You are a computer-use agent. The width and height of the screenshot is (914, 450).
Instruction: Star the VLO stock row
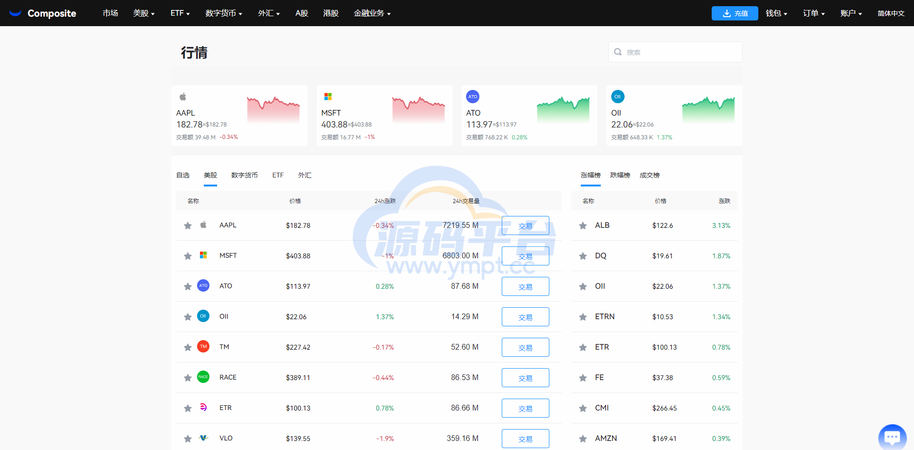coord(188,439)
